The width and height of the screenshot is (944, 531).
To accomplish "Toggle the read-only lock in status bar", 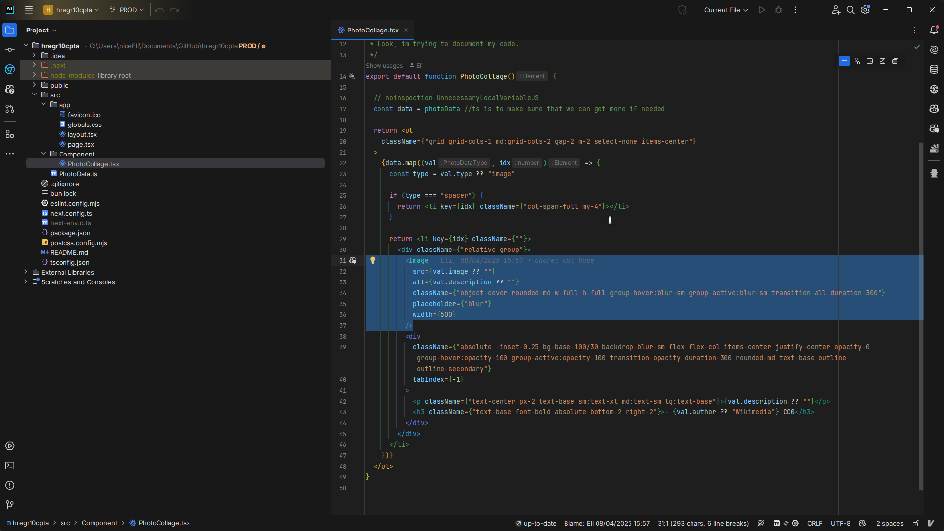I will click(x=916, y=523).
